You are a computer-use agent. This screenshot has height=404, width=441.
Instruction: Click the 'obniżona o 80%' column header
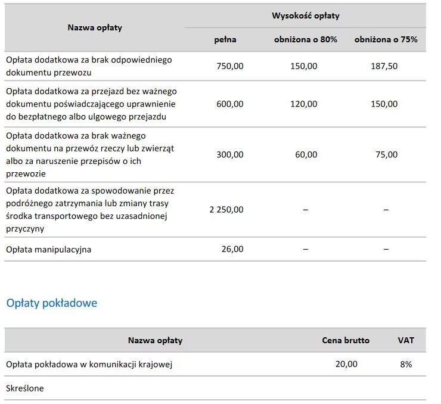tap(306, 39)
